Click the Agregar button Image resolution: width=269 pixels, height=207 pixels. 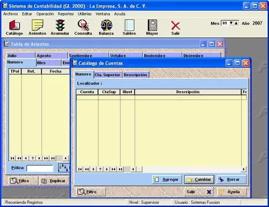point(167,179)
